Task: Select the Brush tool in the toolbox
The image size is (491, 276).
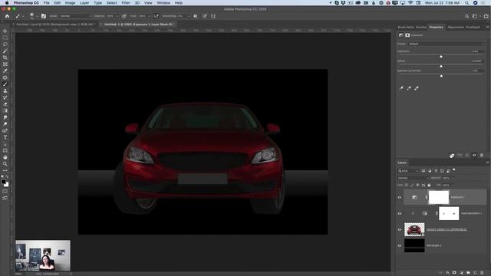Action: click(5, 84)
